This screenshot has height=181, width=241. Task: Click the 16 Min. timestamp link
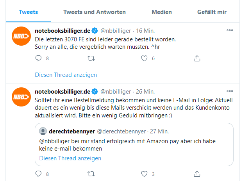tap(145, 30)
